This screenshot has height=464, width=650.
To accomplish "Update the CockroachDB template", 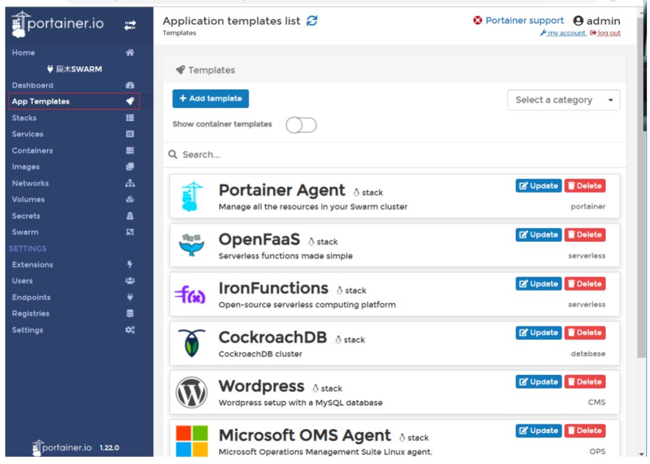I will click(x=539, y=333).
